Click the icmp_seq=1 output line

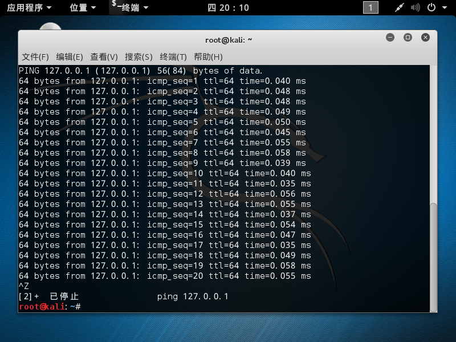point(162,81)
